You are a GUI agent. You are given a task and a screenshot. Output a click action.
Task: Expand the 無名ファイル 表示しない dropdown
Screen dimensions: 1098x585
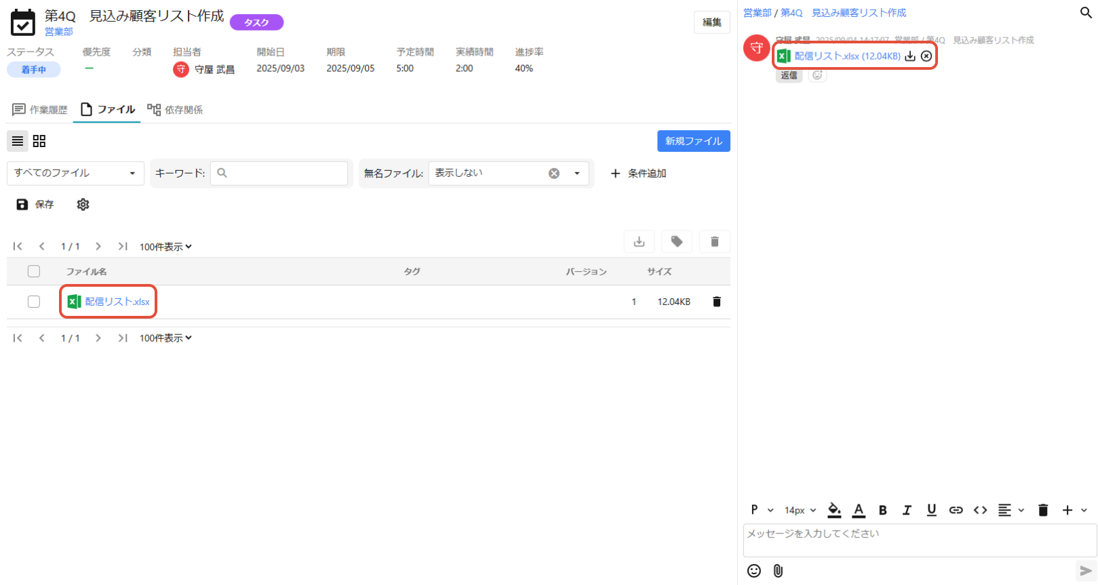tap(577, 174)
